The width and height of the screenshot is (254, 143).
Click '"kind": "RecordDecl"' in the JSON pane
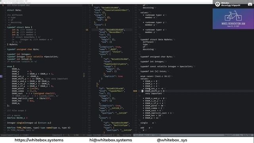111,32
